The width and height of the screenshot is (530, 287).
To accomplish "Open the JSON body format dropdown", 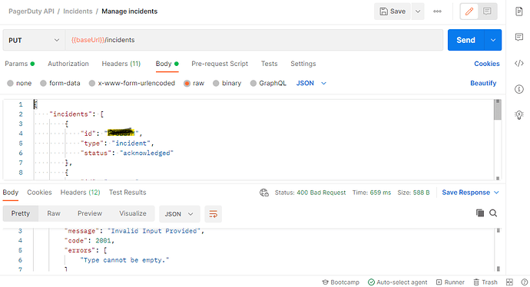I will point(311,84).
